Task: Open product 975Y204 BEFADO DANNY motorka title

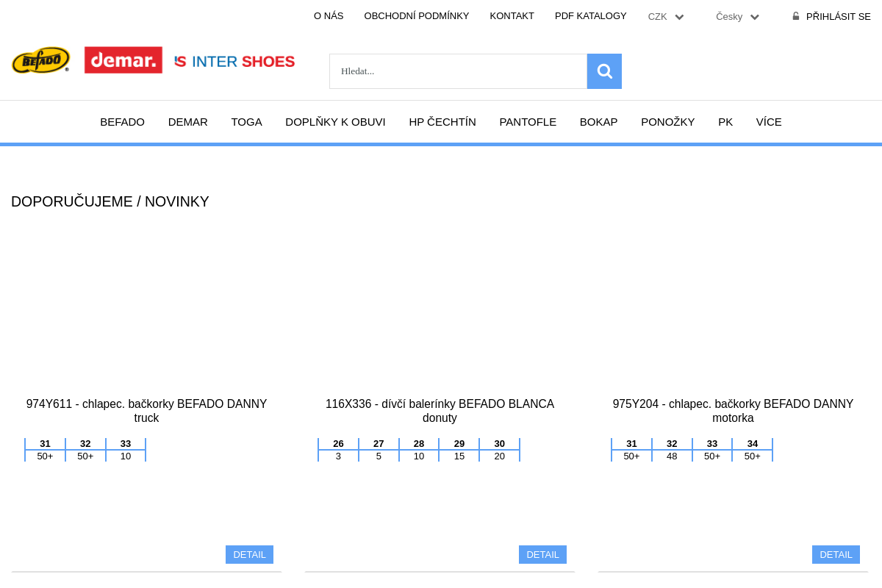Action: pos(733,411)
